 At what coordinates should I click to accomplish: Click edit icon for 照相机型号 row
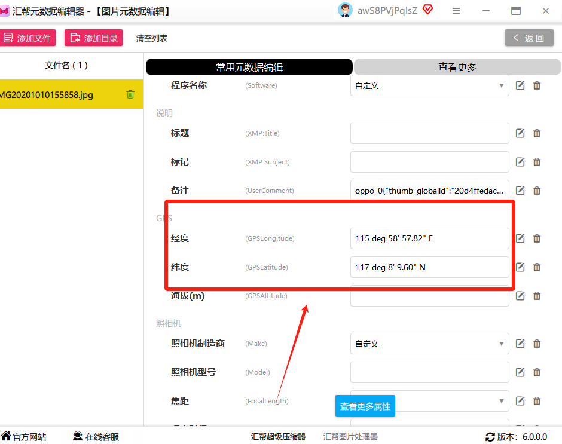coord(520,372)
